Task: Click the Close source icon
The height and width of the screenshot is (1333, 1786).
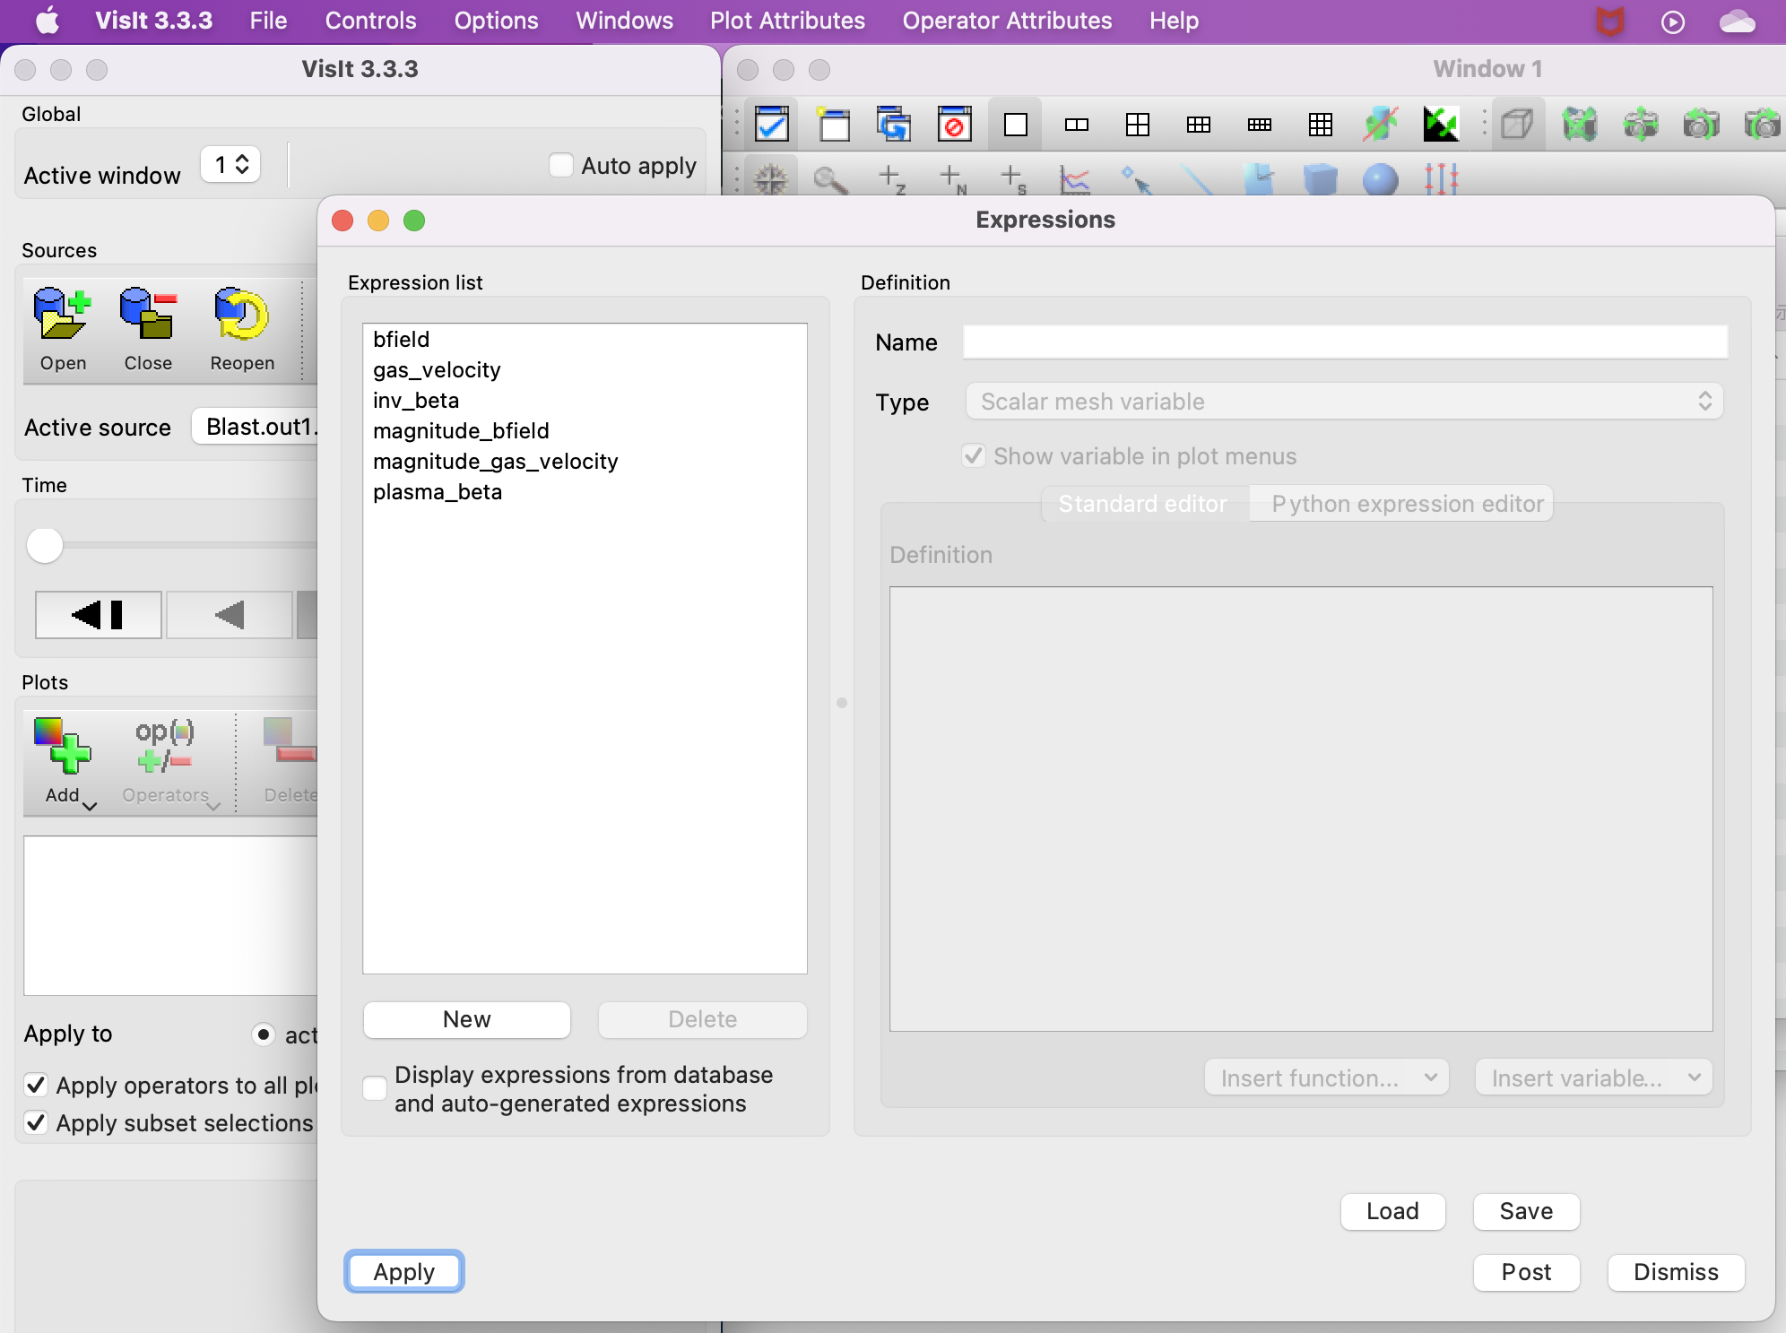Action: coord(148,329)
